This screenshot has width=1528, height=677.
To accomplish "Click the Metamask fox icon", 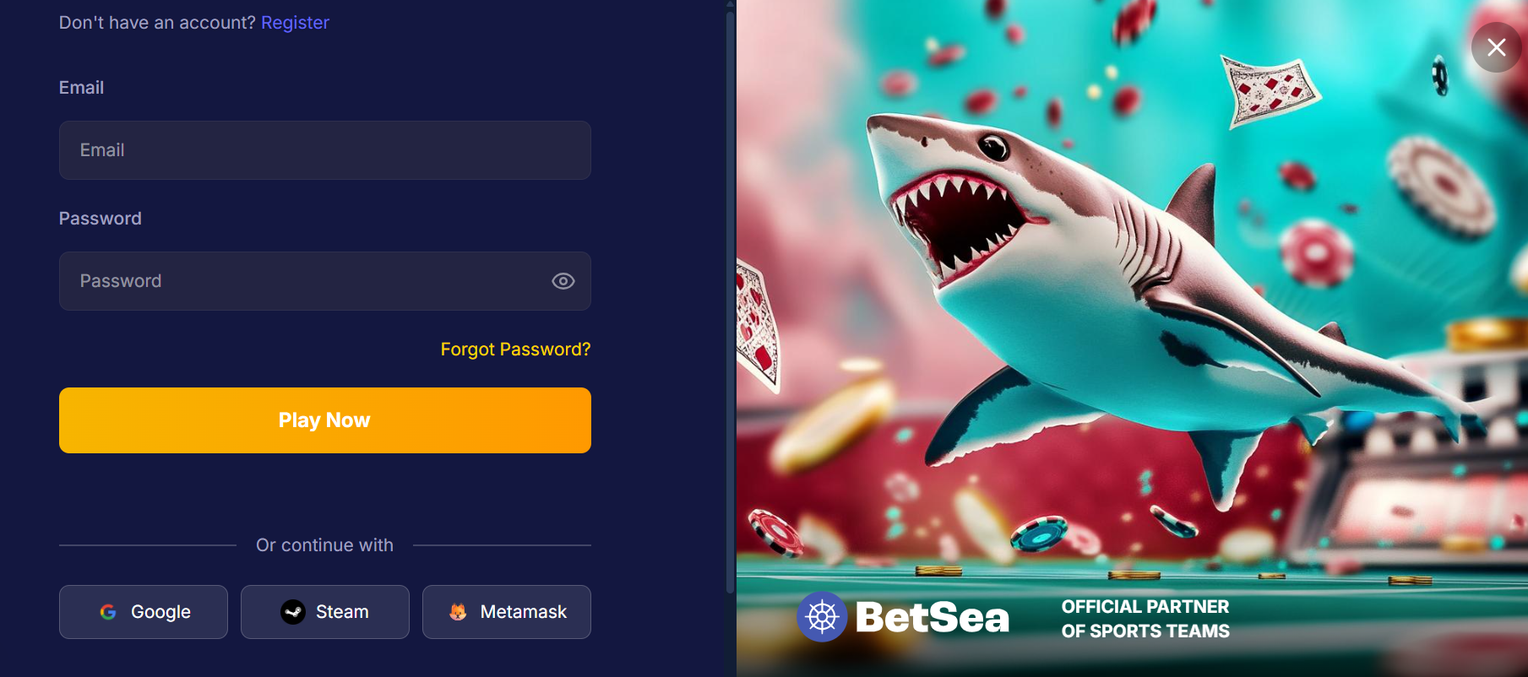I will 458,612.
